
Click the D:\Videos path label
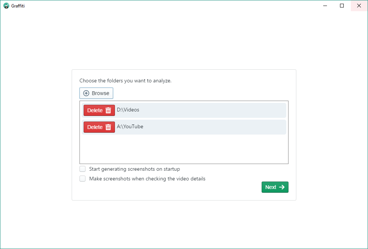click(x=129, y=110)
